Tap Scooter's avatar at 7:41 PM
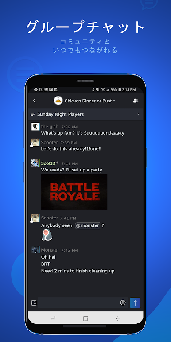This screenshot has height=342, width=171. click(35, 218)
